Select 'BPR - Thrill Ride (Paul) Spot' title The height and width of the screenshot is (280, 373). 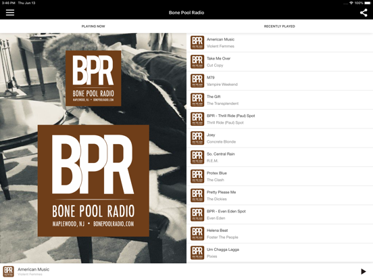230,116
